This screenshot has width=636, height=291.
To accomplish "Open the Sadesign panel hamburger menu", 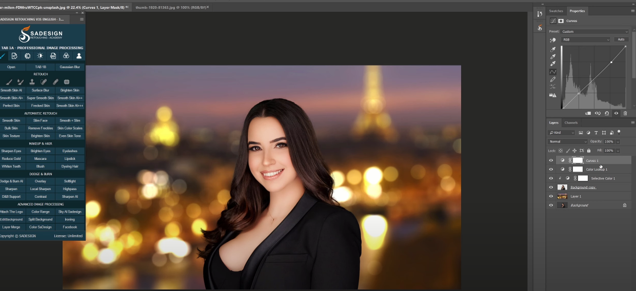I will (82, 19).
